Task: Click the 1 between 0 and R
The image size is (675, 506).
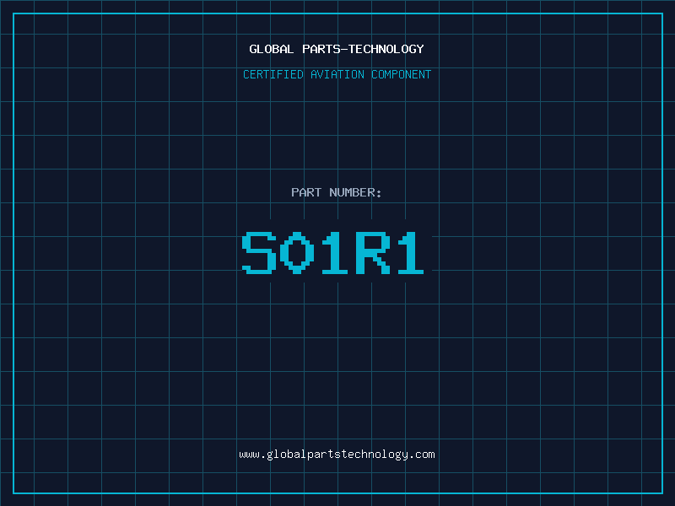Action: coord(335,254)
